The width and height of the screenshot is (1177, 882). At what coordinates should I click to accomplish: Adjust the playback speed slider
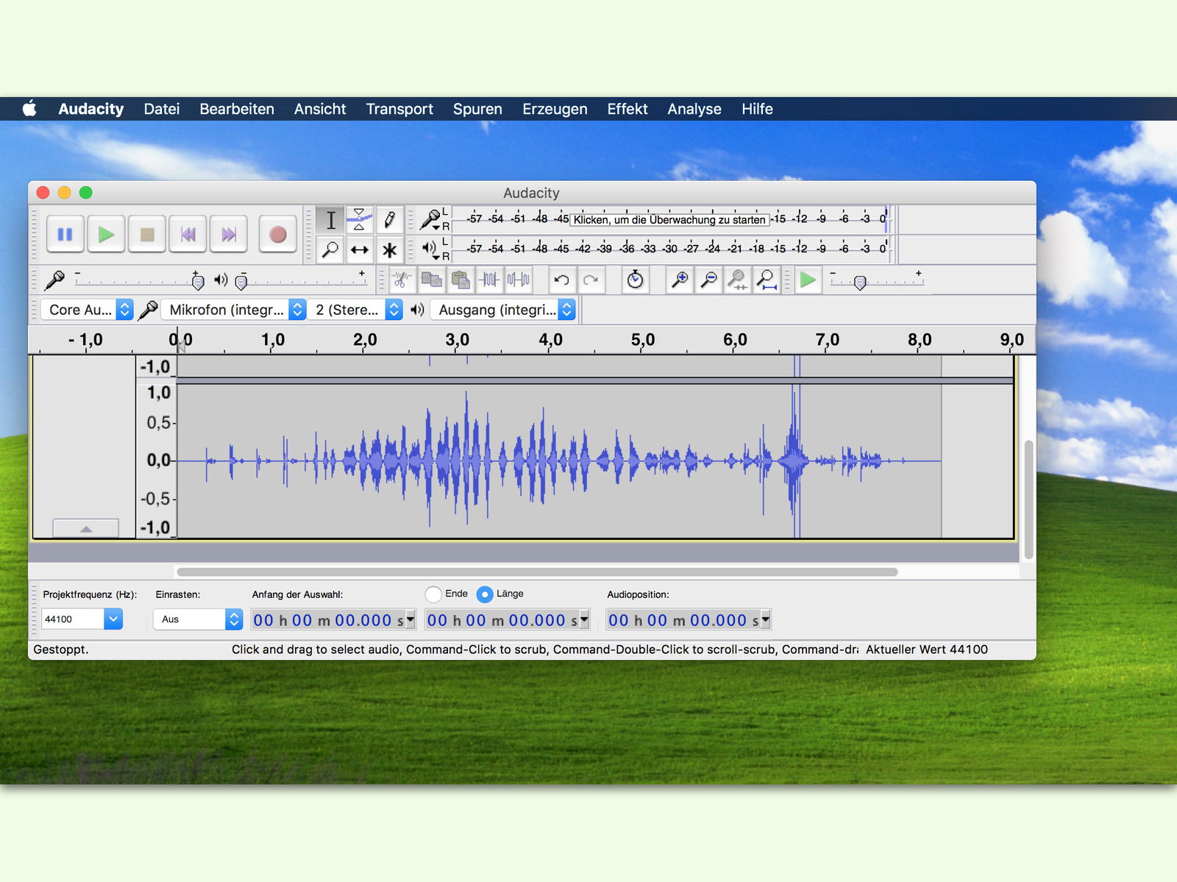[x=859, y=282]
